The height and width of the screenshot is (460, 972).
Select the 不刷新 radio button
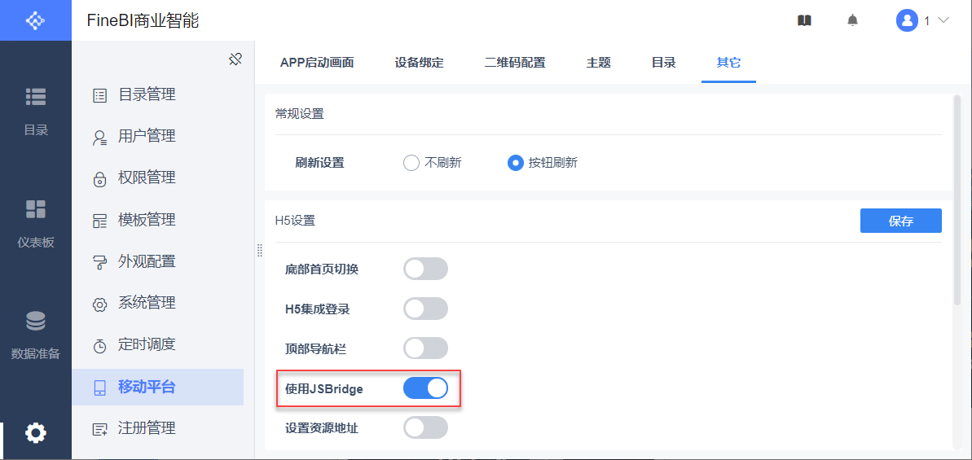click(x=411, y=163)
